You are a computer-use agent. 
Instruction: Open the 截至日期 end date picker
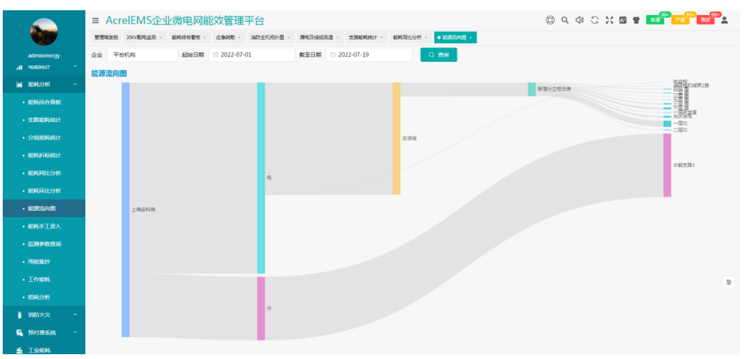point(369,55)
